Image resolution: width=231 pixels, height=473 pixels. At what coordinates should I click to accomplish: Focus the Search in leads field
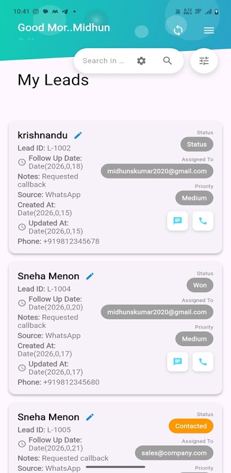coord(103,61)
